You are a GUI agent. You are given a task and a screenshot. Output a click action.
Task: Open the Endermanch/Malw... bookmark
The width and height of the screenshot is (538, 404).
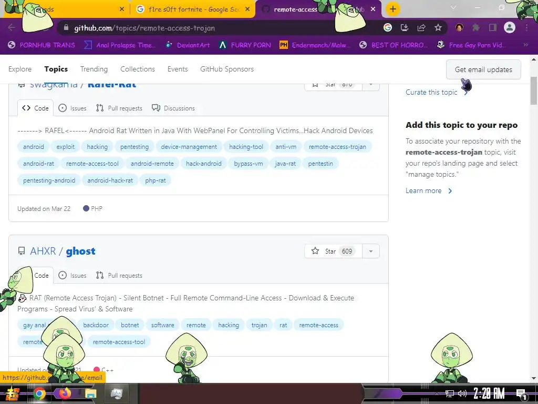point(315,45)
